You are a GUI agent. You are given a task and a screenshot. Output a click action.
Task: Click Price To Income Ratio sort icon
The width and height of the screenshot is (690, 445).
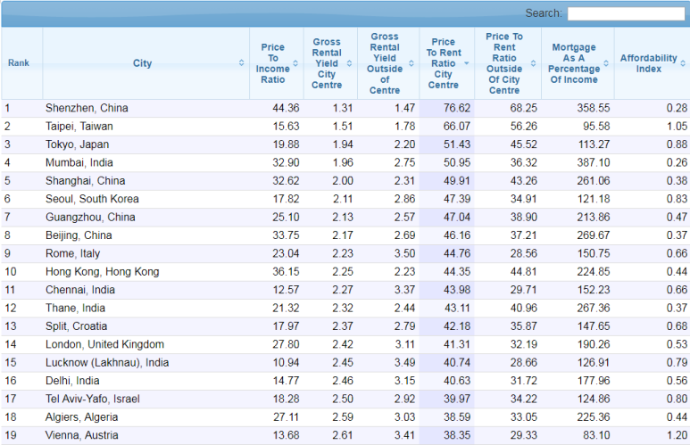pos(296,63)
